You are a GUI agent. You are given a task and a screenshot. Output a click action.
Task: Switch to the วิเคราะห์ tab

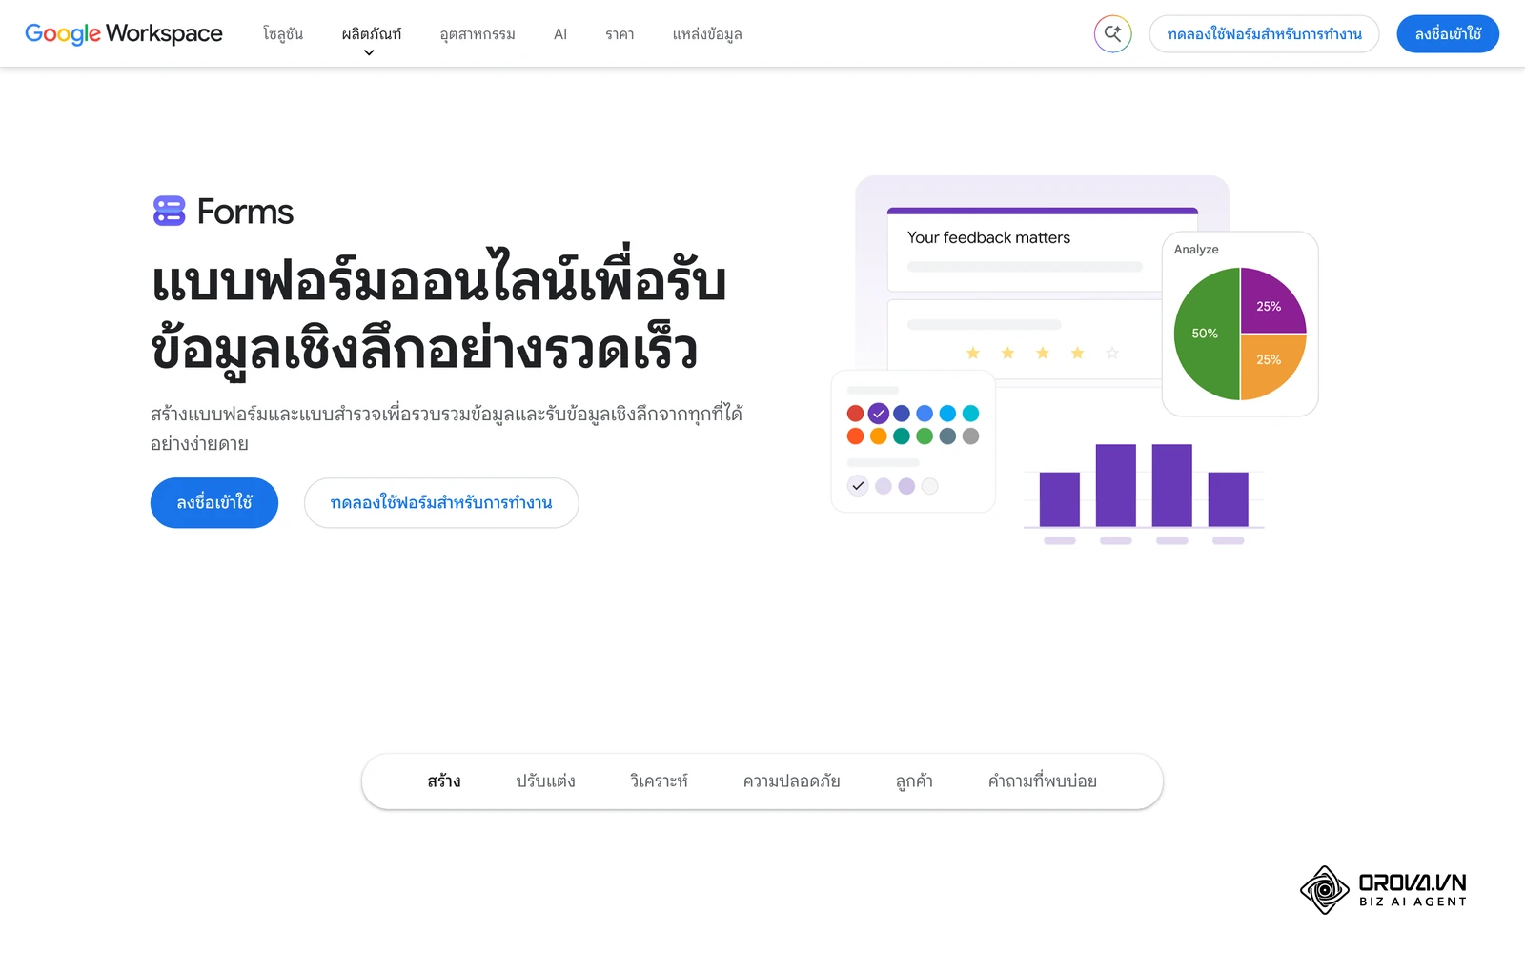point(659,781)
